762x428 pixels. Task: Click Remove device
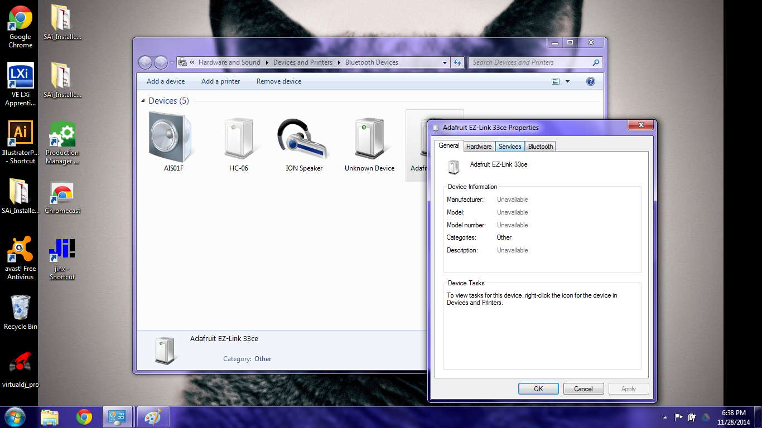pyautogui.click(x=279, y=81)
